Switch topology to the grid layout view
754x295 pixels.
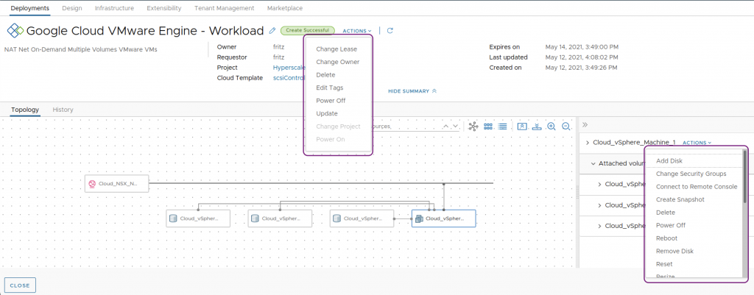pos(487,127)
